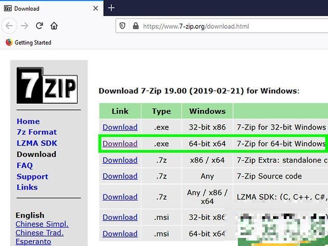The image size is (328, 246).
Task: Open a new tab with plus icon
Action: (111, 8)
